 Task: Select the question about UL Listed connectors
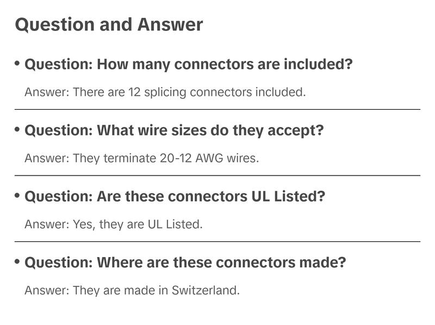[175, 196]
